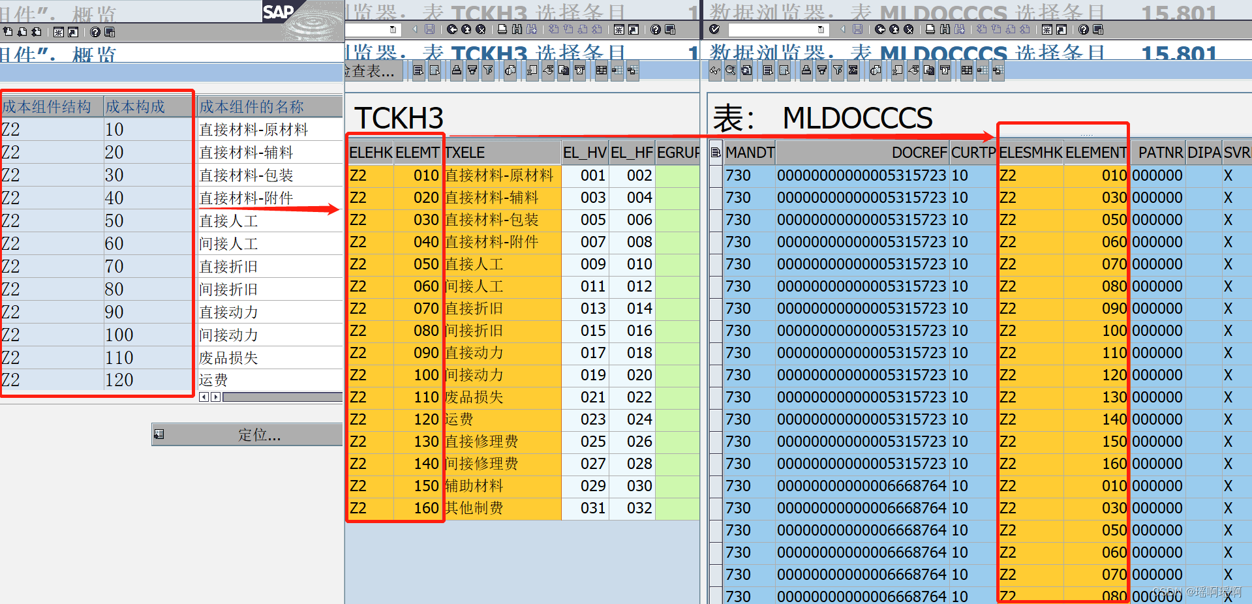The height and width of the screenshot is (604, 1252).
Task: Click Customize Layout icon in left overview window
Action: tap(109, 32)
